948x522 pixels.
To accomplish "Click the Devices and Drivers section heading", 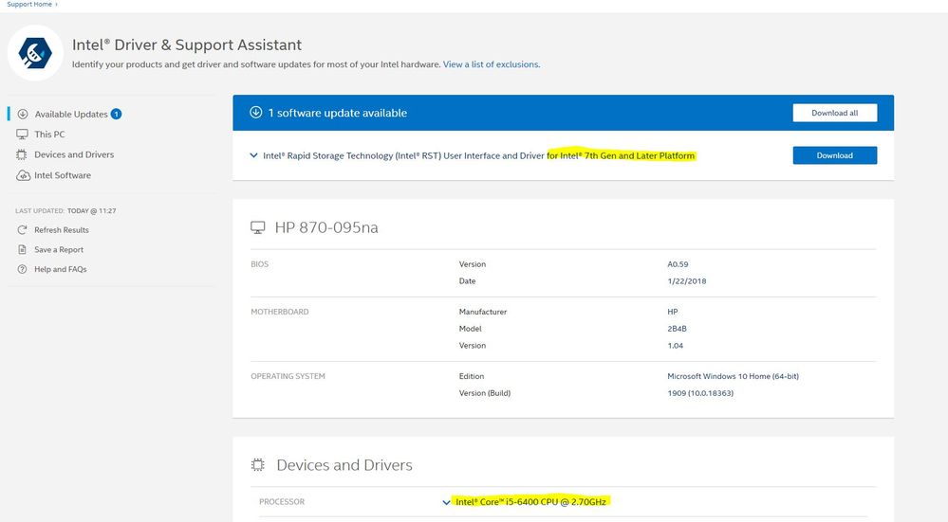I will click(x=344, y=464).
